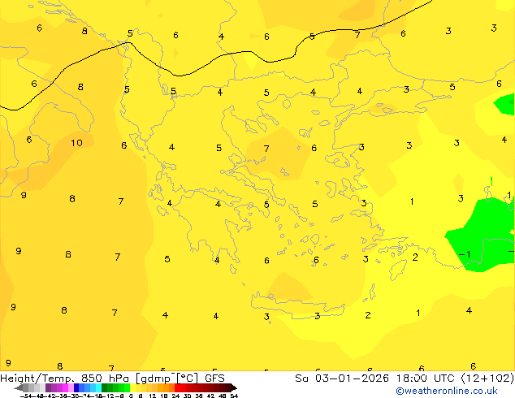Screen dimensions: 515x398
Task: Click the legend label "12" under orange-yellow
Action: 153,396
